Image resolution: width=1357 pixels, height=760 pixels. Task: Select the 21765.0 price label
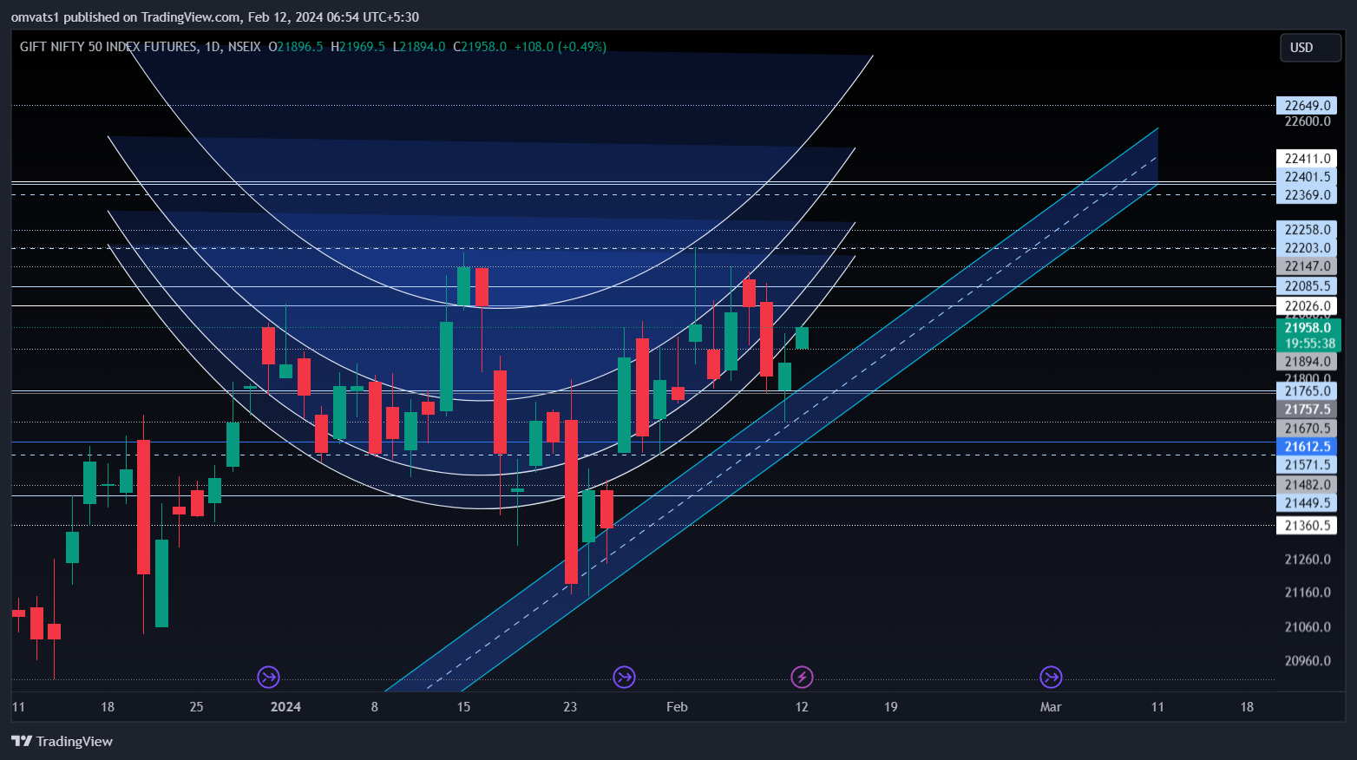click(1307, 391)
